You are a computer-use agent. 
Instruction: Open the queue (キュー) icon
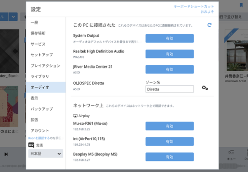(231, 155)
